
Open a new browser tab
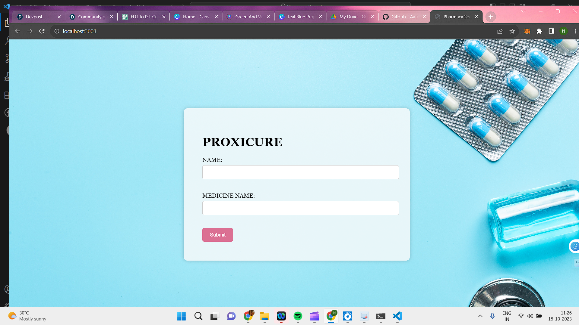491,17
